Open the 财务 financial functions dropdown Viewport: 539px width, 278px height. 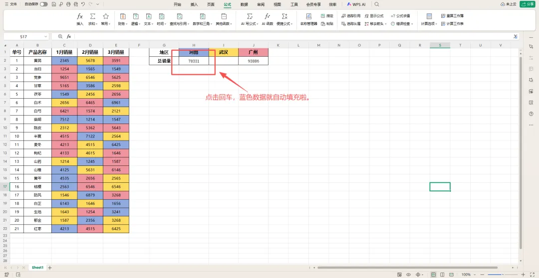(x=123, y=19)
